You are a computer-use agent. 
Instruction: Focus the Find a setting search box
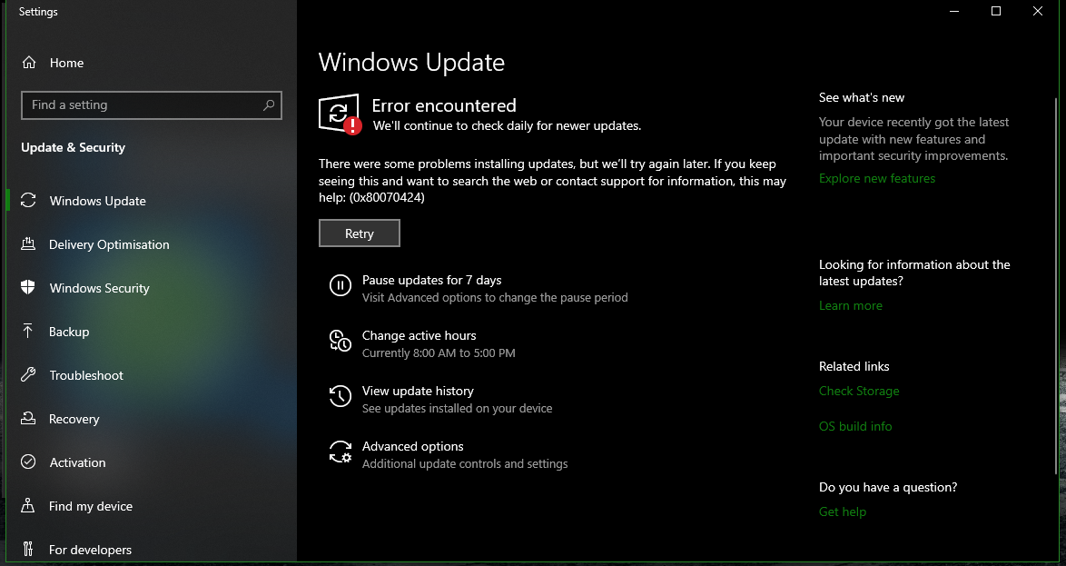(x=152, y=104)
